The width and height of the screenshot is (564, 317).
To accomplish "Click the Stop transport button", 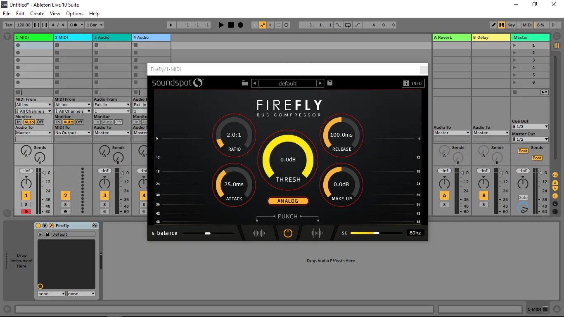I will 231,25.
